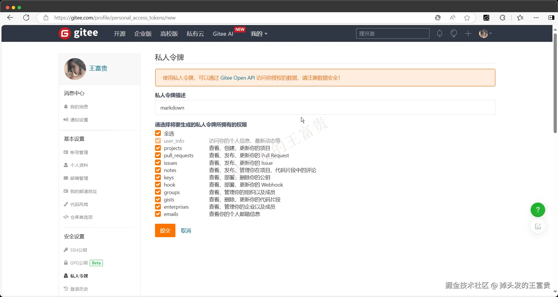Uncheck the gists permission checkbox
This screenshot has width=558, height=297.
[158, 199]
